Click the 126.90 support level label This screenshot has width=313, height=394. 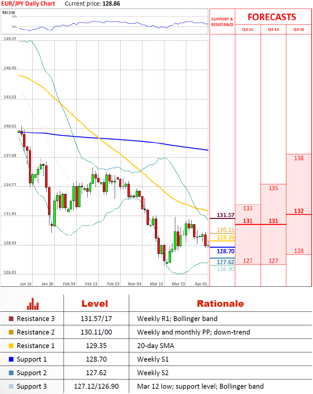(226, 269)
